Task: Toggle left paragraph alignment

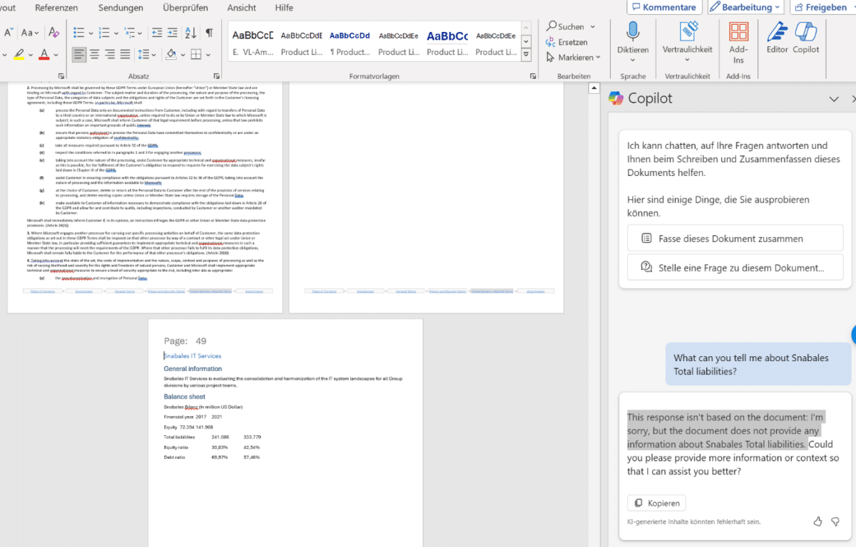Action: (x=78, y=54)
